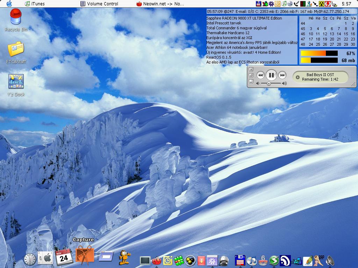Open the calendar icon showing Nov 24
Viewport: 358px width, 268px height.
pos(64,257)
